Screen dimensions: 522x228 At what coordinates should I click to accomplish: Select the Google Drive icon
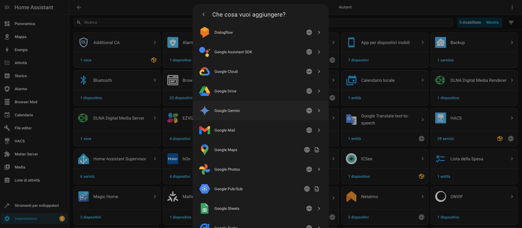click(x=205, y=91)
